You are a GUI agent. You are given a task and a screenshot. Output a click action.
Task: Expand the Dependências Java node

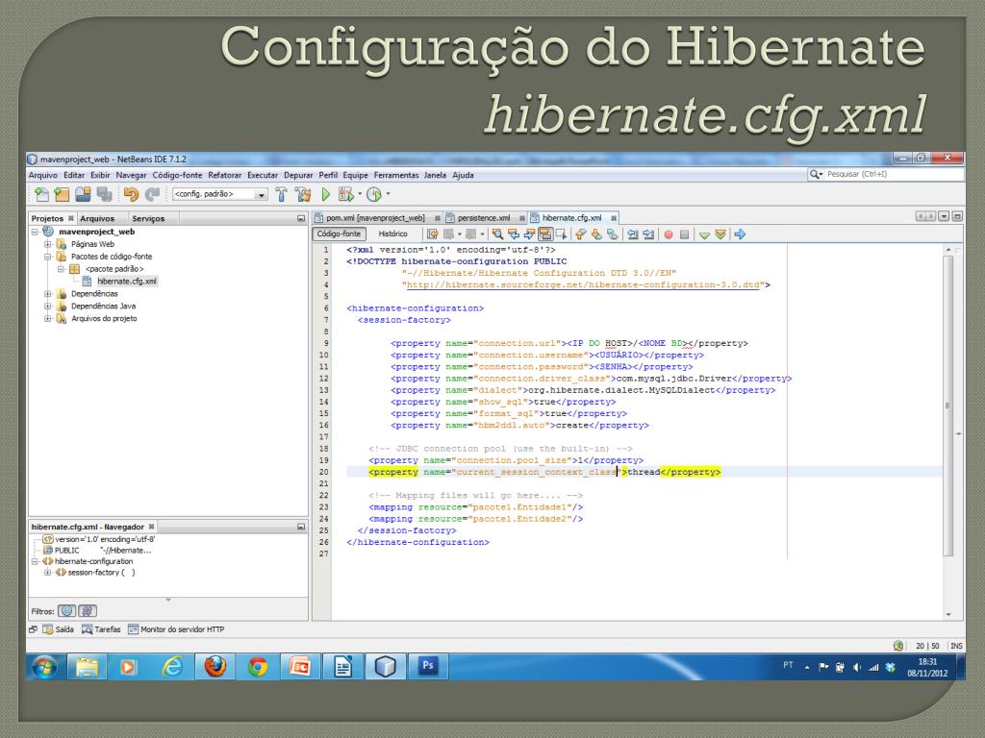pos(48,307)
